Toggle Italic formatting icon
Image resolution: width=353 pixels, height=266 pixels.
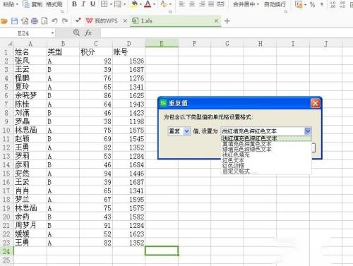tap(83, 4)
